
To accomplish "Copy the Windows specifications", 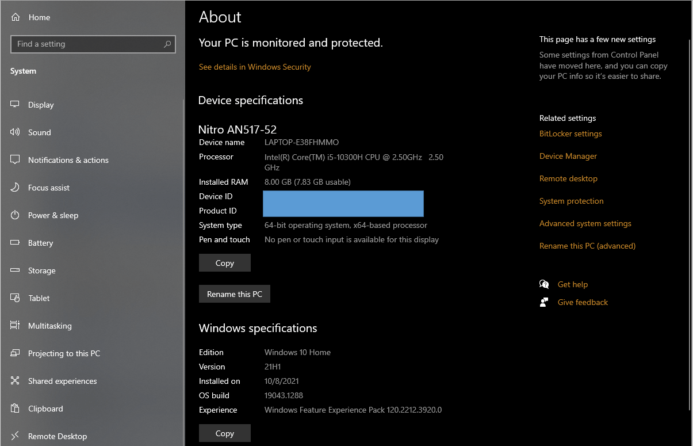I will pyautogui.click(x=225, y=433).
